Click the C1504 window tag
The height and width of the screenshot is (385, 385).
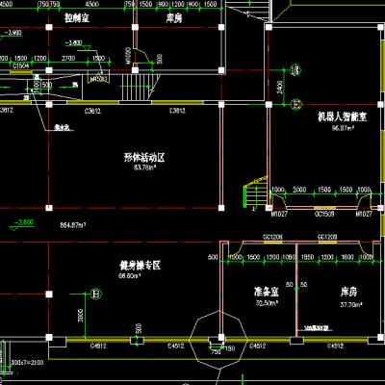tap(21, 65)
